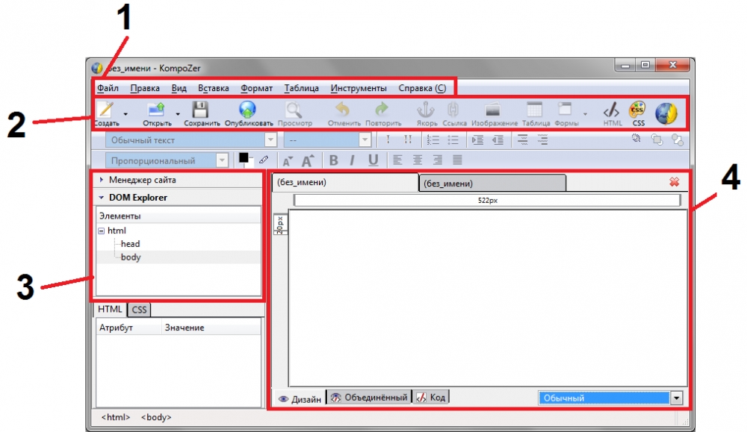The width and height of the screenshot is (747, 432).
Task: Open the Вставка menu
Action: (214, 88)
